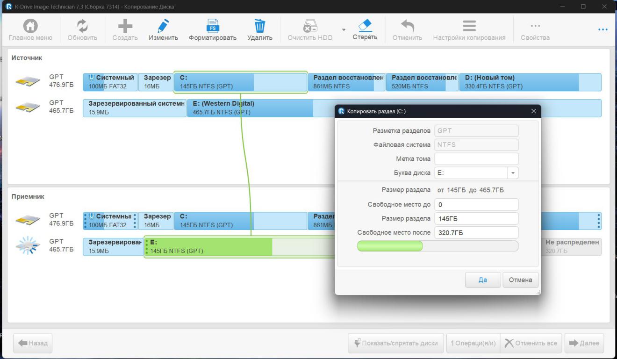Confirm the dialog with Да
This screenshot has height=359, width=617.
tap(482, 280)
